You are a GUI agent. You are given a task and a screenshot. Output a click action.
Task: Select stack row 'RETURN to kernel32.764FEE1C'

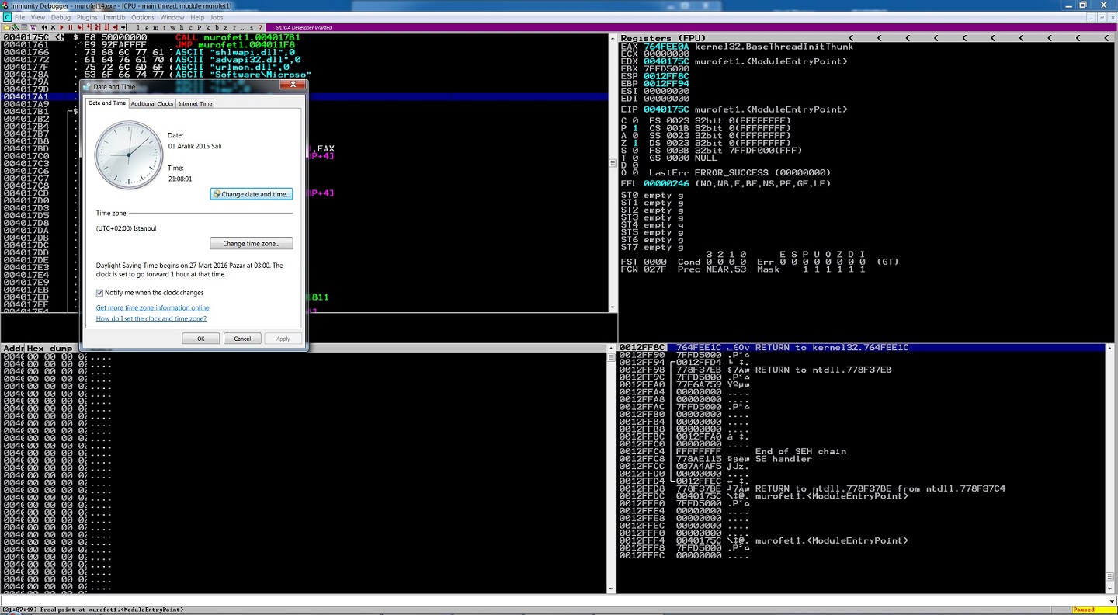(x=863, y=348)
